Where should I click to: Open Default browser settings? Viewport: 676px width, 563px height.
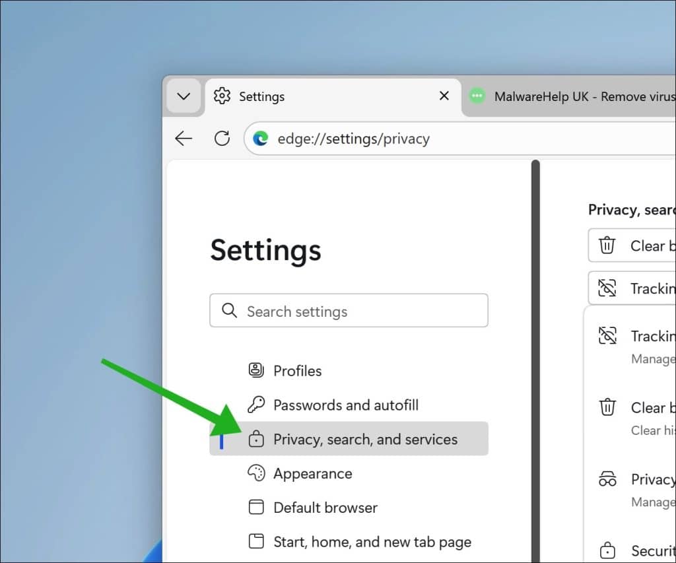pyautogui.click(x=325, y=508)
